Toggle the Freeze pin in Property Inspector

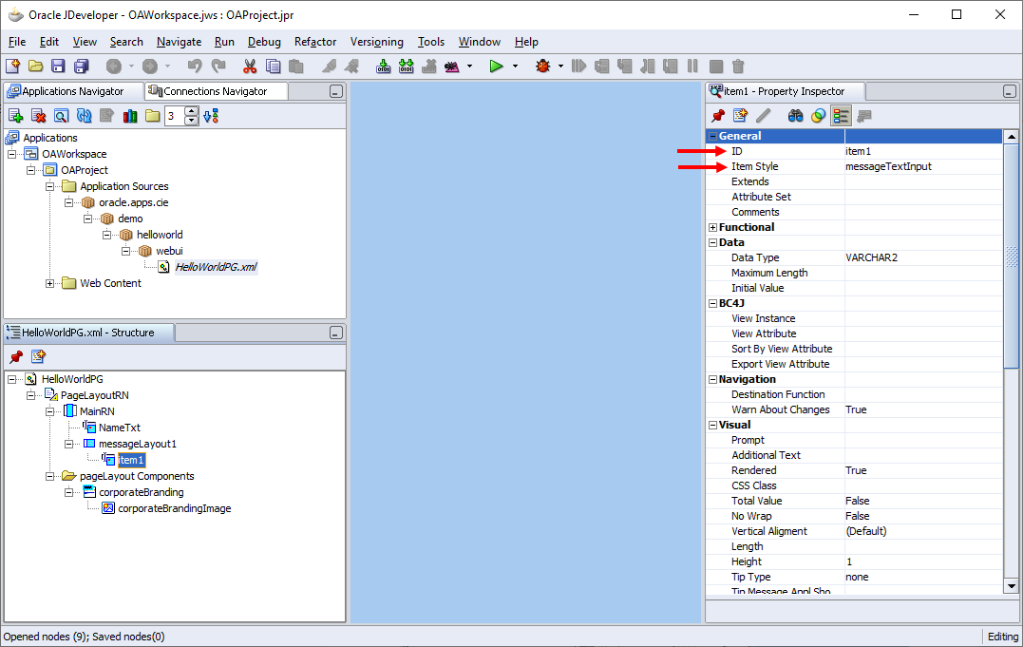click(x=718, y=116)
